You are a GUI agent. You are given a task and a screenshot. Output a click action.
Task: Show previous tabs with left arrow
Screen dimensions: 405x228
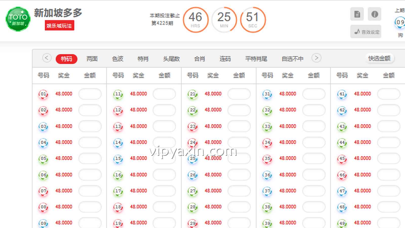[x=47, y=58]
